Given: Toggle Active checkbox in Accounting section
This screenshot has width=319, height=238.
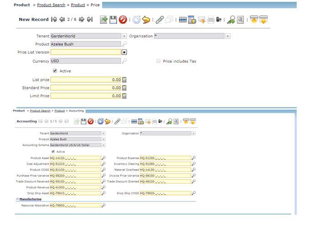Looking at the screenshot, I should [x=53, y=152].
